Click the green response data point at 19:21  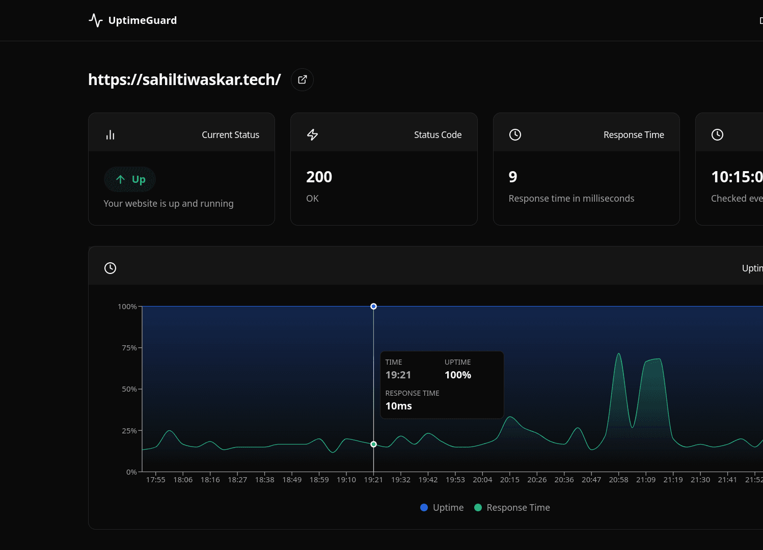click(x=373, y=445)
